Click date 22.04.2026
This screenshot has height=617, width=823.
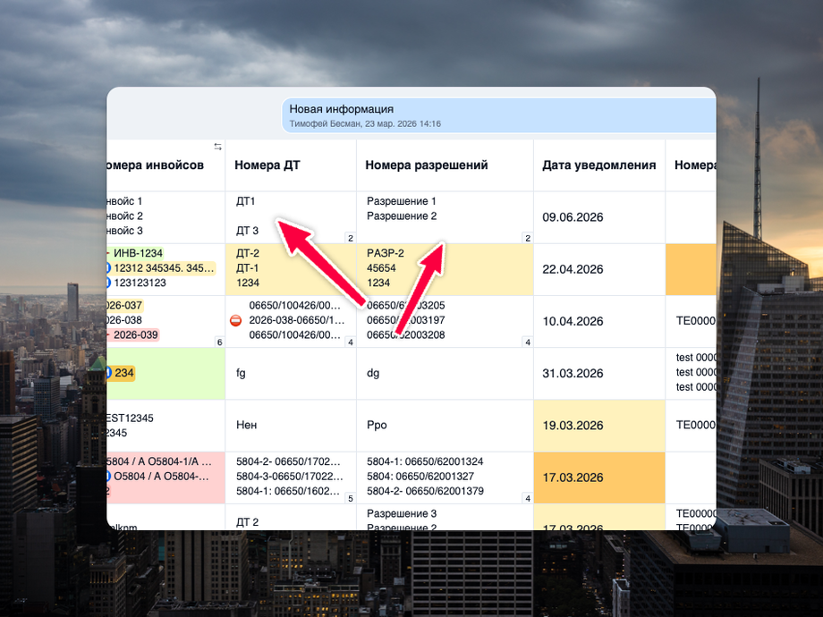click(x=573, y=269)
